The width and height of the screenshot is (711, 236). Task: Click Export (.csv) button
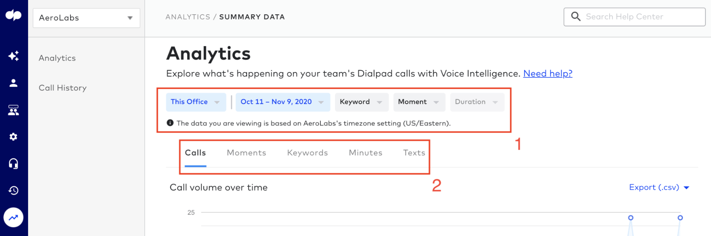click(x=659, y=187)
